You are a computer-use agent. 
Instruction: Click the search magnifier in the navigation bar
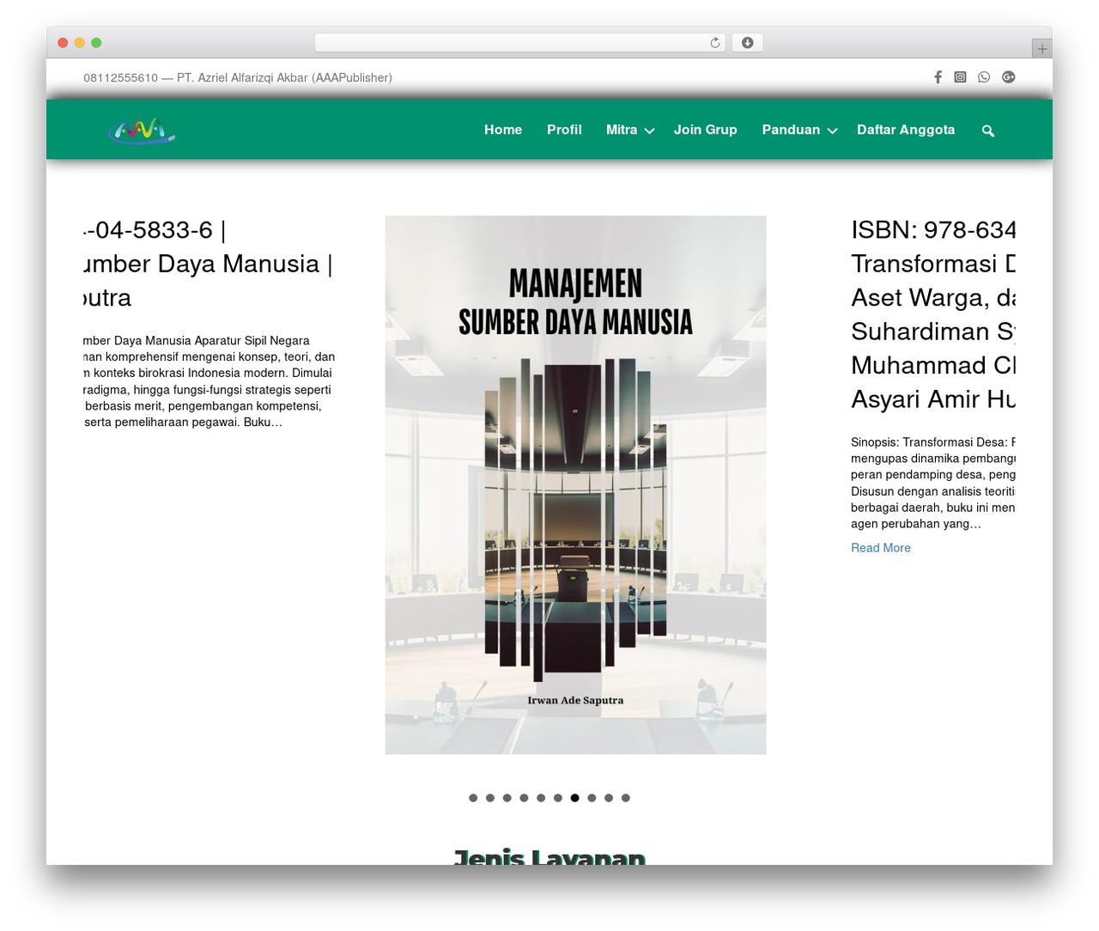point(988,131)
